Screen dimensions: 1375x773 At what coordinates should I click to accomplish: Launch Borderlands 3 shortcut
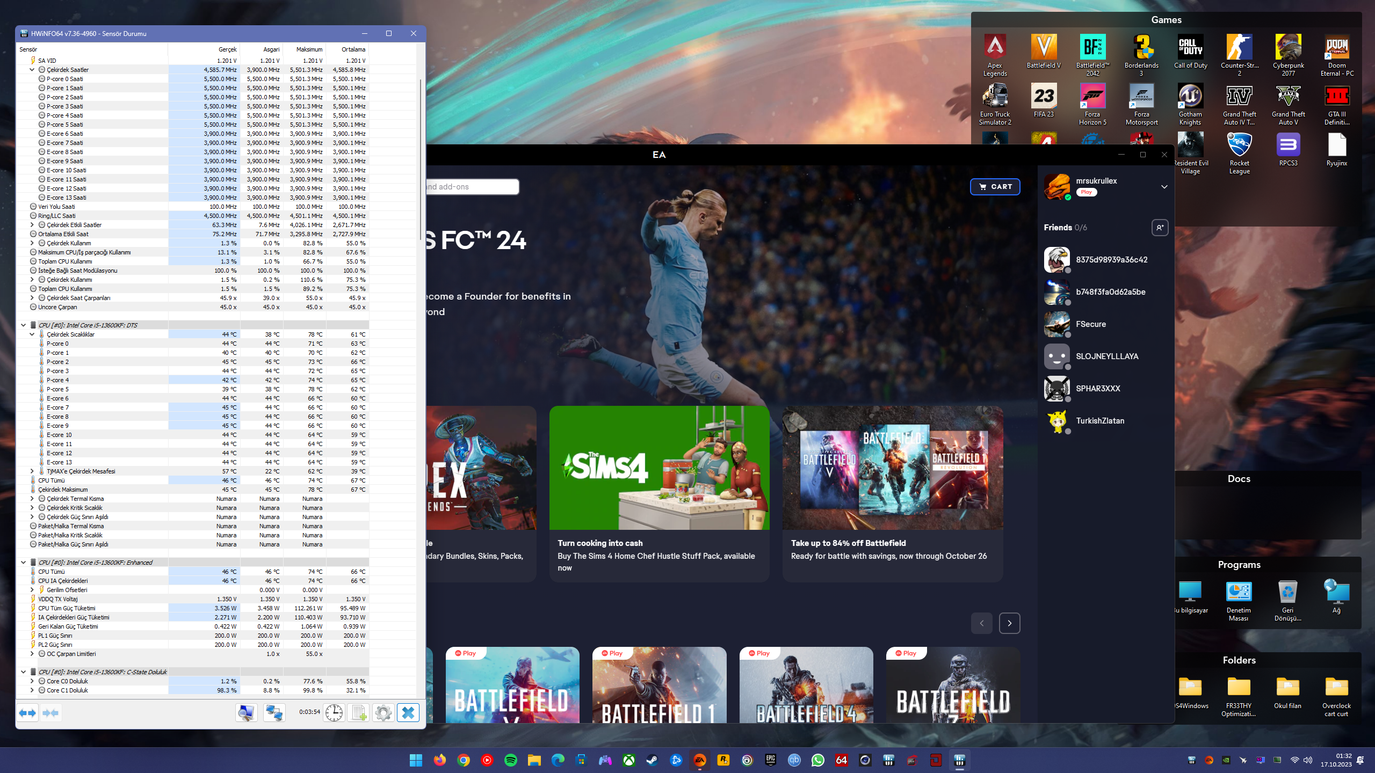[1141, 55]
